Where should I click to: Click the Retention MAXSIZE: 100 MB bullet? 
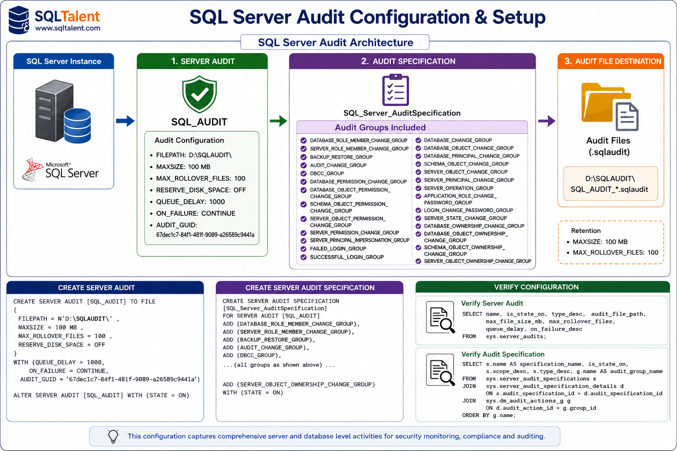pos(597,242)
